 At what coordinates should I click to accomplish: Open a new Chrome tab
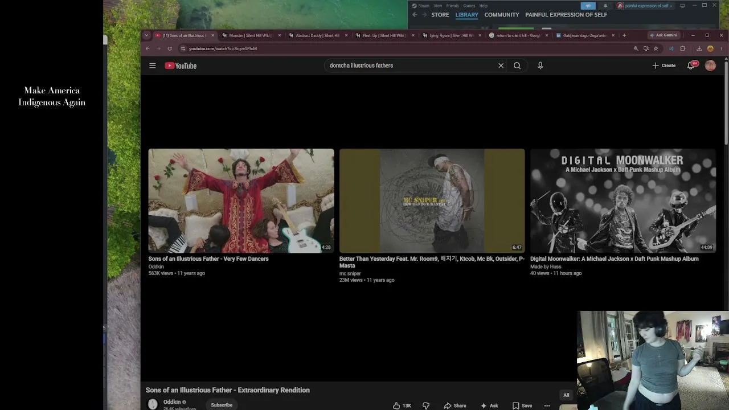click(624, 35)
